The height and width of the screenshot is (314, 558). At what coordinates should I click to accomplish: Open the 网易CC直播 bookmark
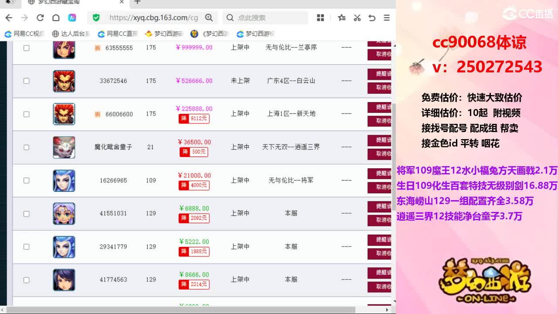118,34
